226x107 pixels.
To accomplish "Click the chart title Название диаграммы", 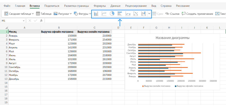I will pos(172,38).
